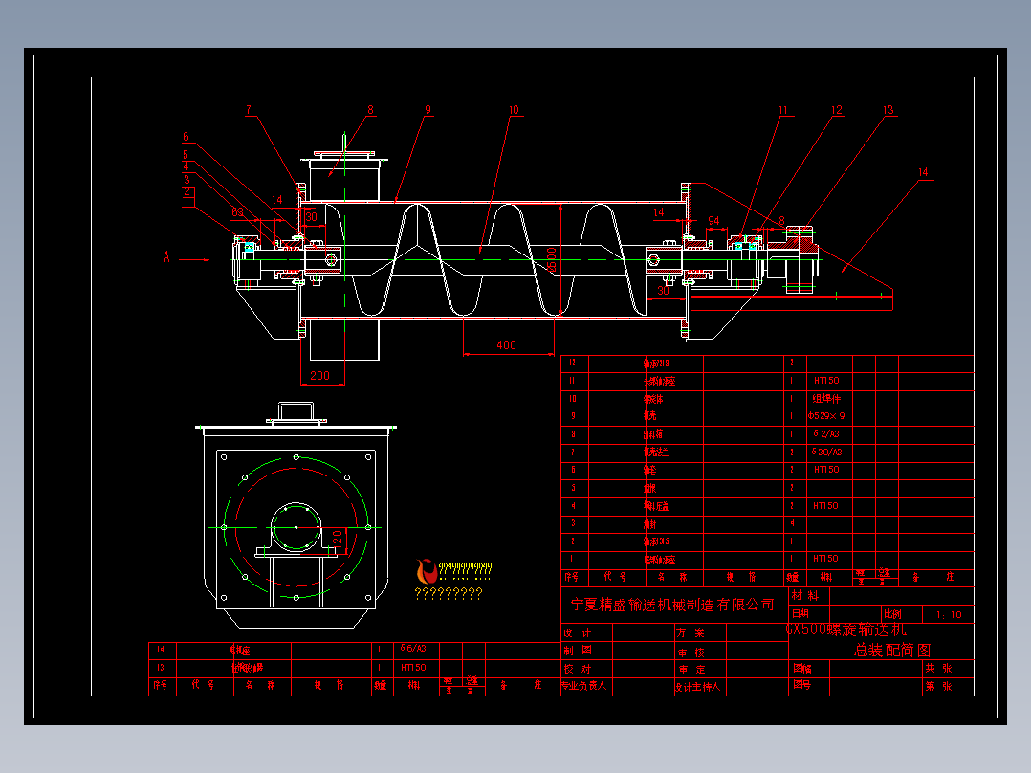Select material cell δ30/A3
The height and width of the screenshot is (773, 1031).
(x=826, y=452)
